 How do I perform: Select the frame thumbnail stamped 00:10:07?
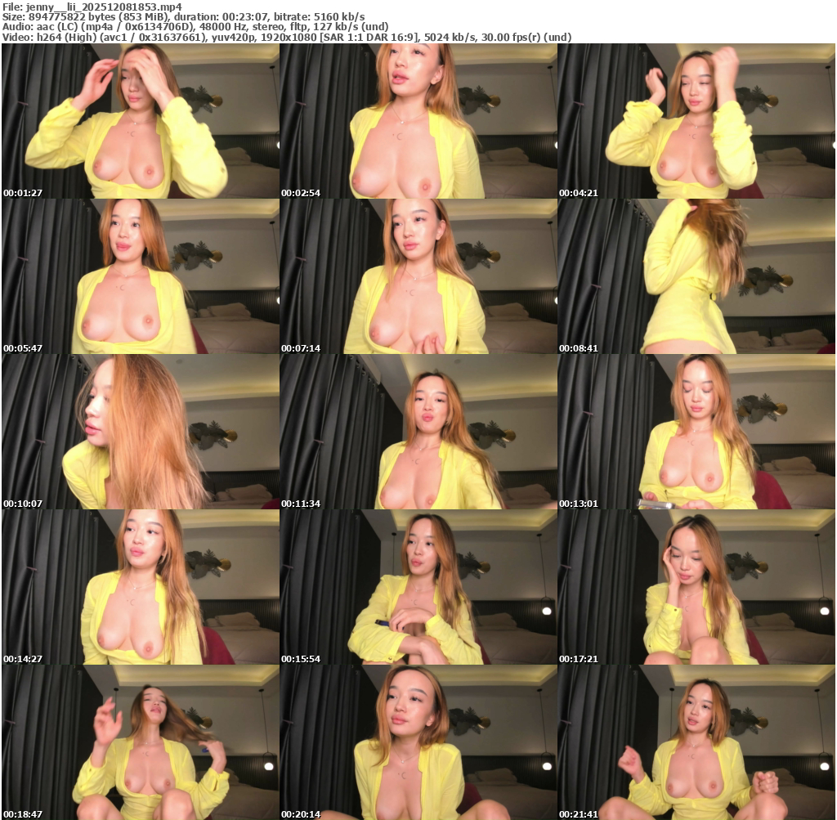[x=141, y=432]
